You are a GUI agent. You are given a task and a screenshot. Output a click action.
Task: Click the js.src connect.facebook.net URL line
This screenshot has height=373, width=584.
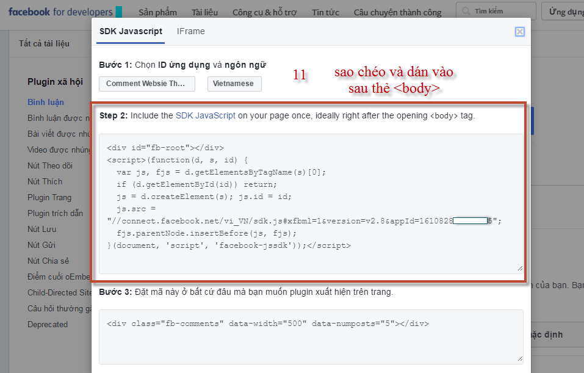tap(305, 221)
